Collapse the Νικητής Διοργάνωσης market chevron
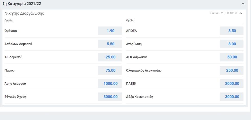251x120 pixels. [x=240, y=13]
